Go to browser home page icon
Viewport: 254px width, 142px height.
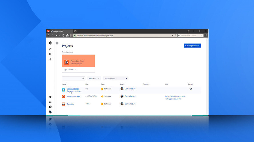67,35
